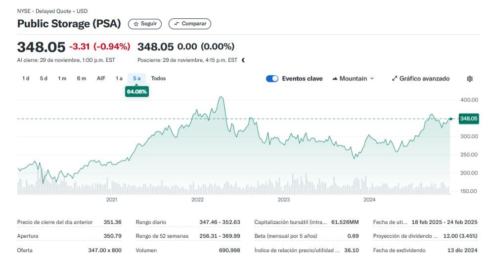Click dividend projection 12.00 (3.45%)
The height and width of the screenshot is (254, 487).
pos(460,236)
